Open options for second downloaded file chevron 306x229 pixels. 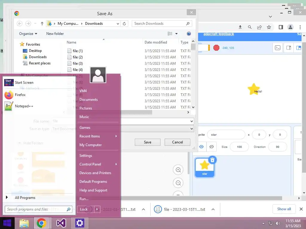(x=213, y=210)
